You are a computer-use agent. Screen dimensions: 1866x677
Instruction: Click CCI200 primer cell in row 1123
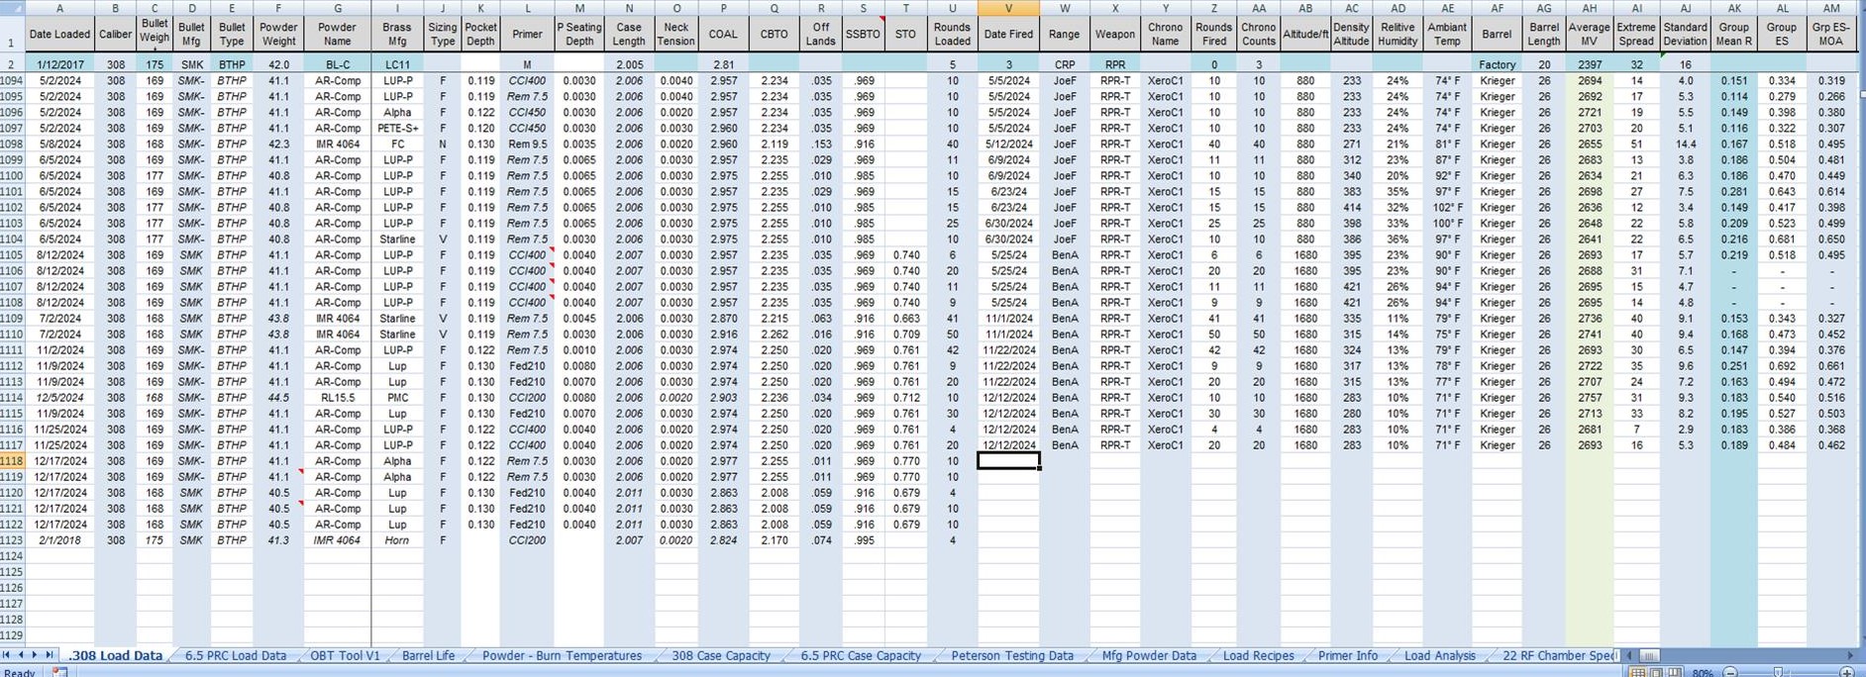click(x=527, y=540)
